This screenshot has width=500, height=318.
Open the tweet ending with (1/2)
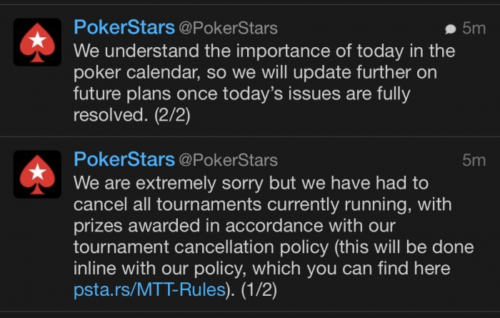coord(250,224)
